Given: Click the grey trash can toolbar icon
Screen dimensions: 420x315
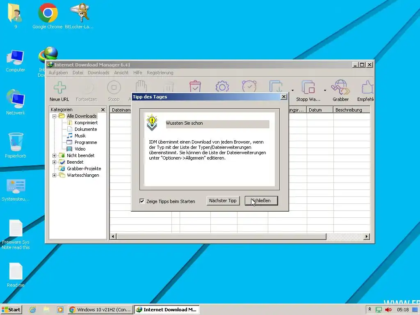Looking at the screenshot, I should (169, 87).
